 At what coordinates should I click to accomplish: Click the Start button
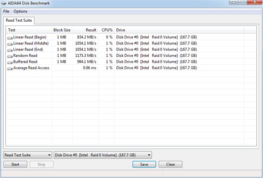click(x=15, y=164)
